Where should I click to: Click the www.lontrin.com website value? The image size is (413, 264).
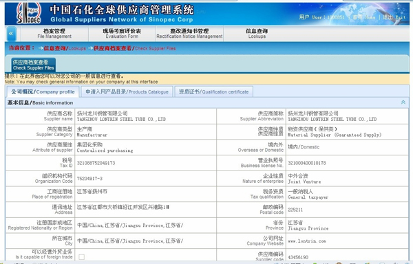coord(306,241)
